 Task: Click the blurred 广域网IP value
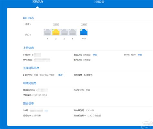[x=37, y=55]
